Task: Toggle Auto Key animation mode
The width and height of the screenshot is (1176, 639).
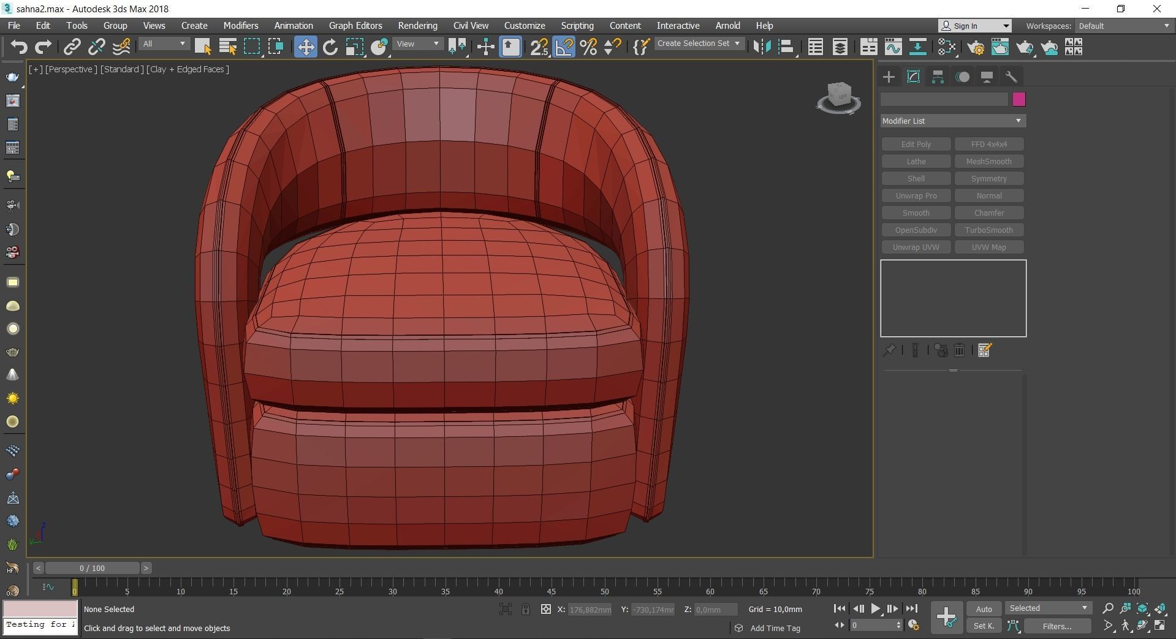Action: (x=984, y=609)
